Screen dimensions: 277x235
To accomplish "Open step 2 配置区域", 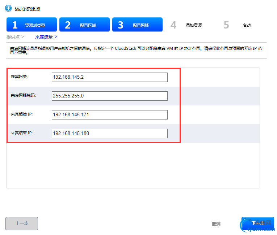I will click(x=84, y=25).
